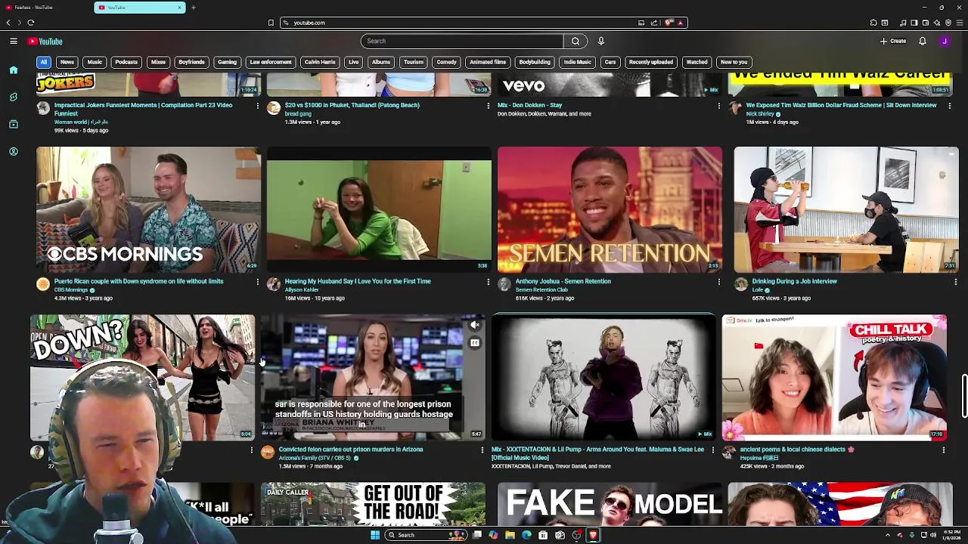Open options menu for Puerto Rican couple video
This screenshot has height=544, width=968.
(x=257, y=282)
